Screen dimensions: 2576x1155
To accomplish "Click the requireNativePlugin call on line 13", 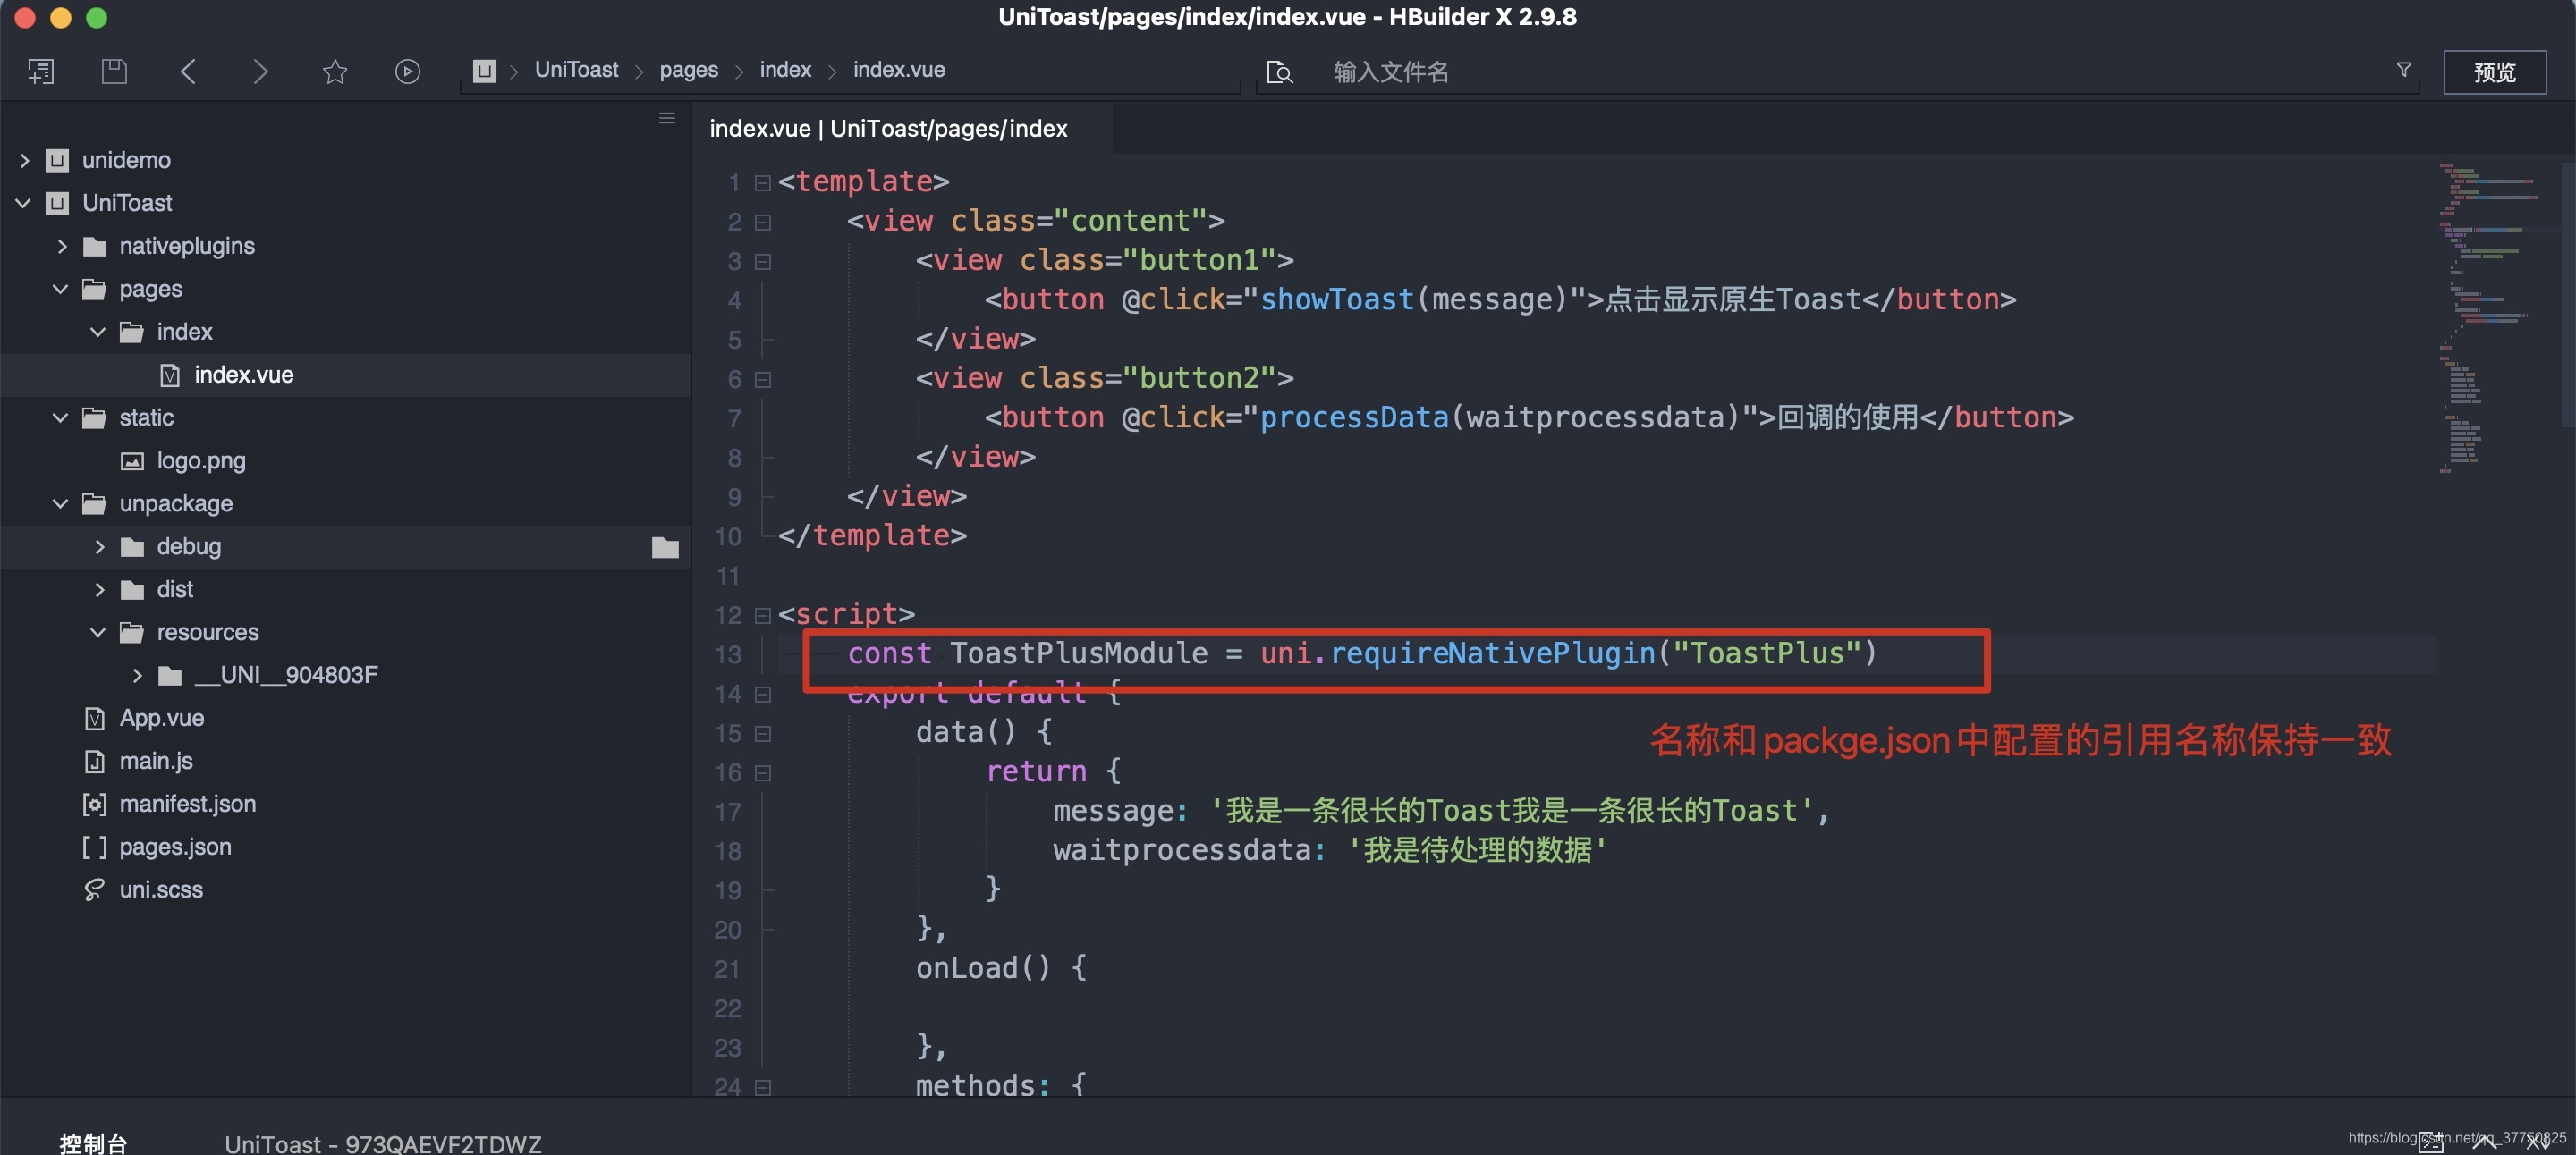I will [1492, 653].
